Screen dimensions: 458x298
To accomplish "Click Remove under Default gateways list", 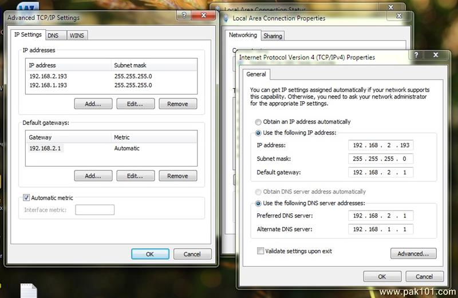I will click(177, 176).
